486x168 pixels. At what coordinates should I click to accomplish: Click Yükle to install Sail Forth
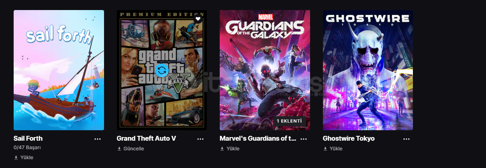(x=27, y=158)
